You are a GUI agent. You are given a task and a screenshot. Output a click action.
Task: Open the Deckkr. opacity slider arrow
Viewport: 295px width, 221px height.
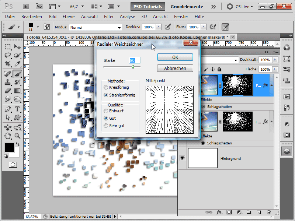pos(159,27)
